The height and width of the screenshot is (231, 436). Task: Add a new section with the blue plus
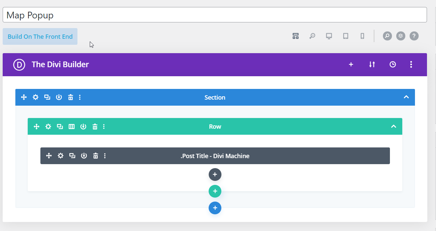pyautogui.click(x=215, y=208)
